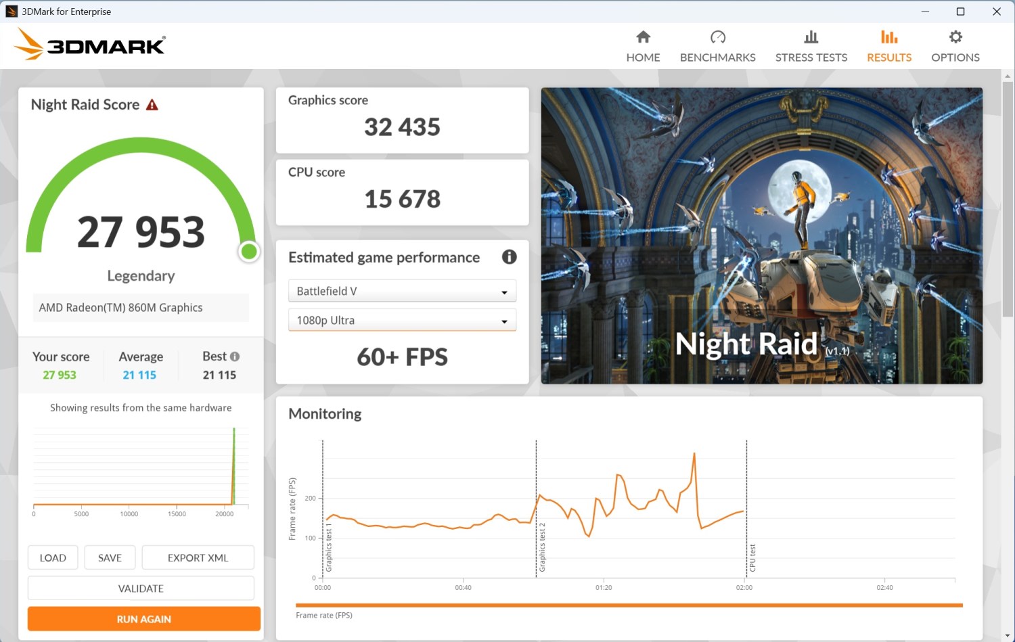1015x642 pixels.
Task: Open the 1080p Ultra resolution dropdown
Action: point(402,320)
